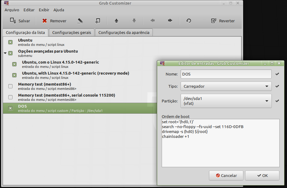Click the Cancelar button
287x188 pixels.
226,175
